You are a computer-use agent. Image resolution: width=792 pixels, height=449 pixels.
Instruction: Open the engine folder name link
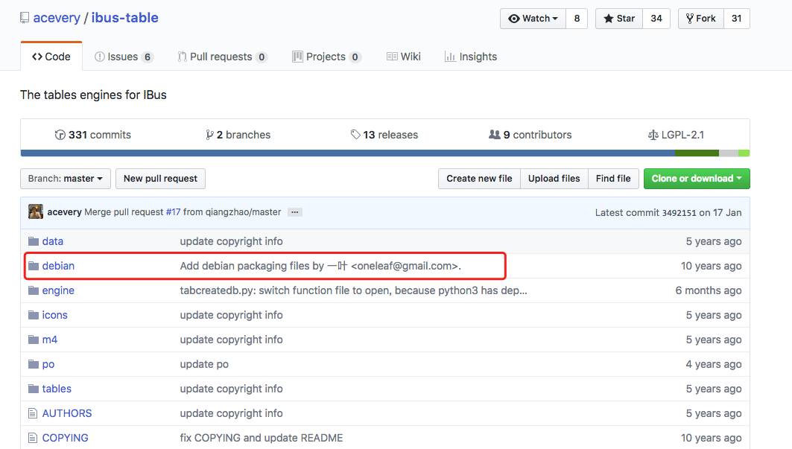click(58, 290)
